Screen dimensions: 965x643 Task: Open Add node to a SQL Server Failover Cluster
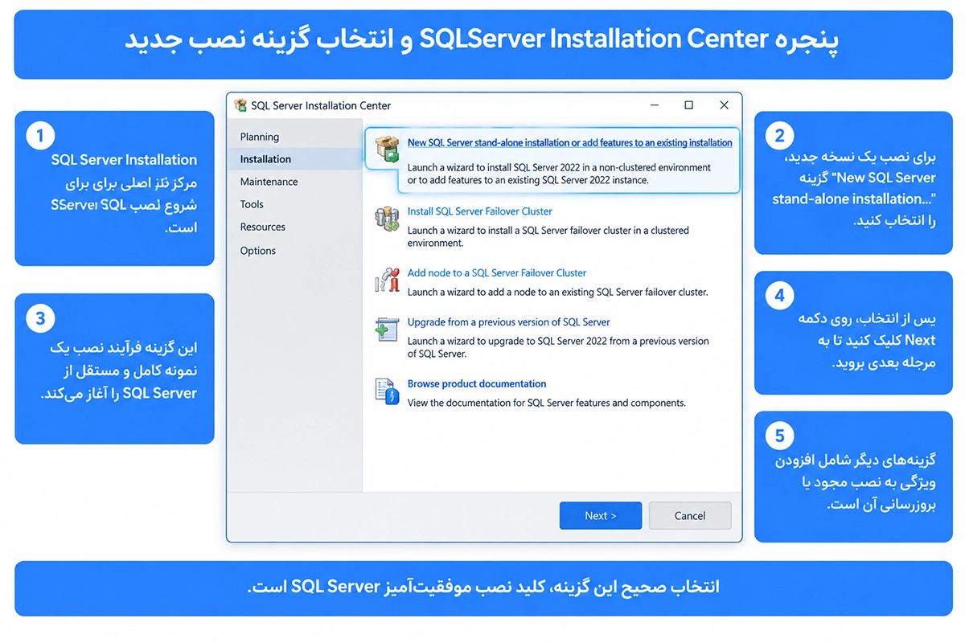[497, 273]
